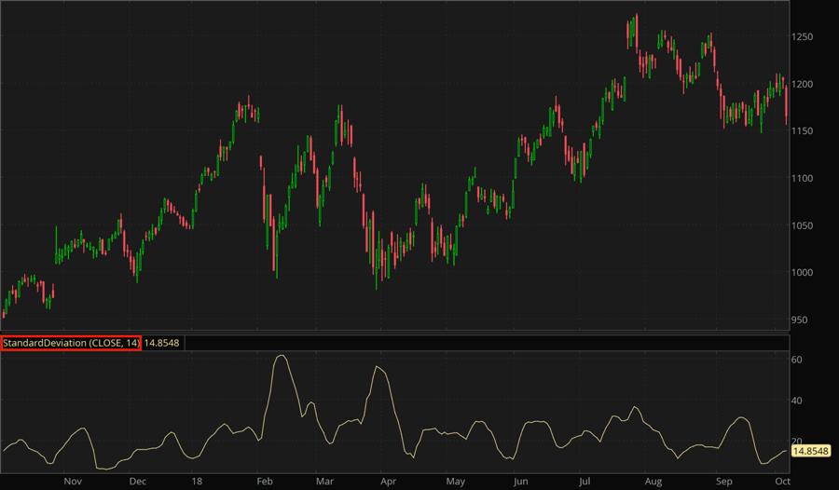Select the Jul label on the time axis
The width and height of the screenshot is (839, 490).
click(584, 482)
